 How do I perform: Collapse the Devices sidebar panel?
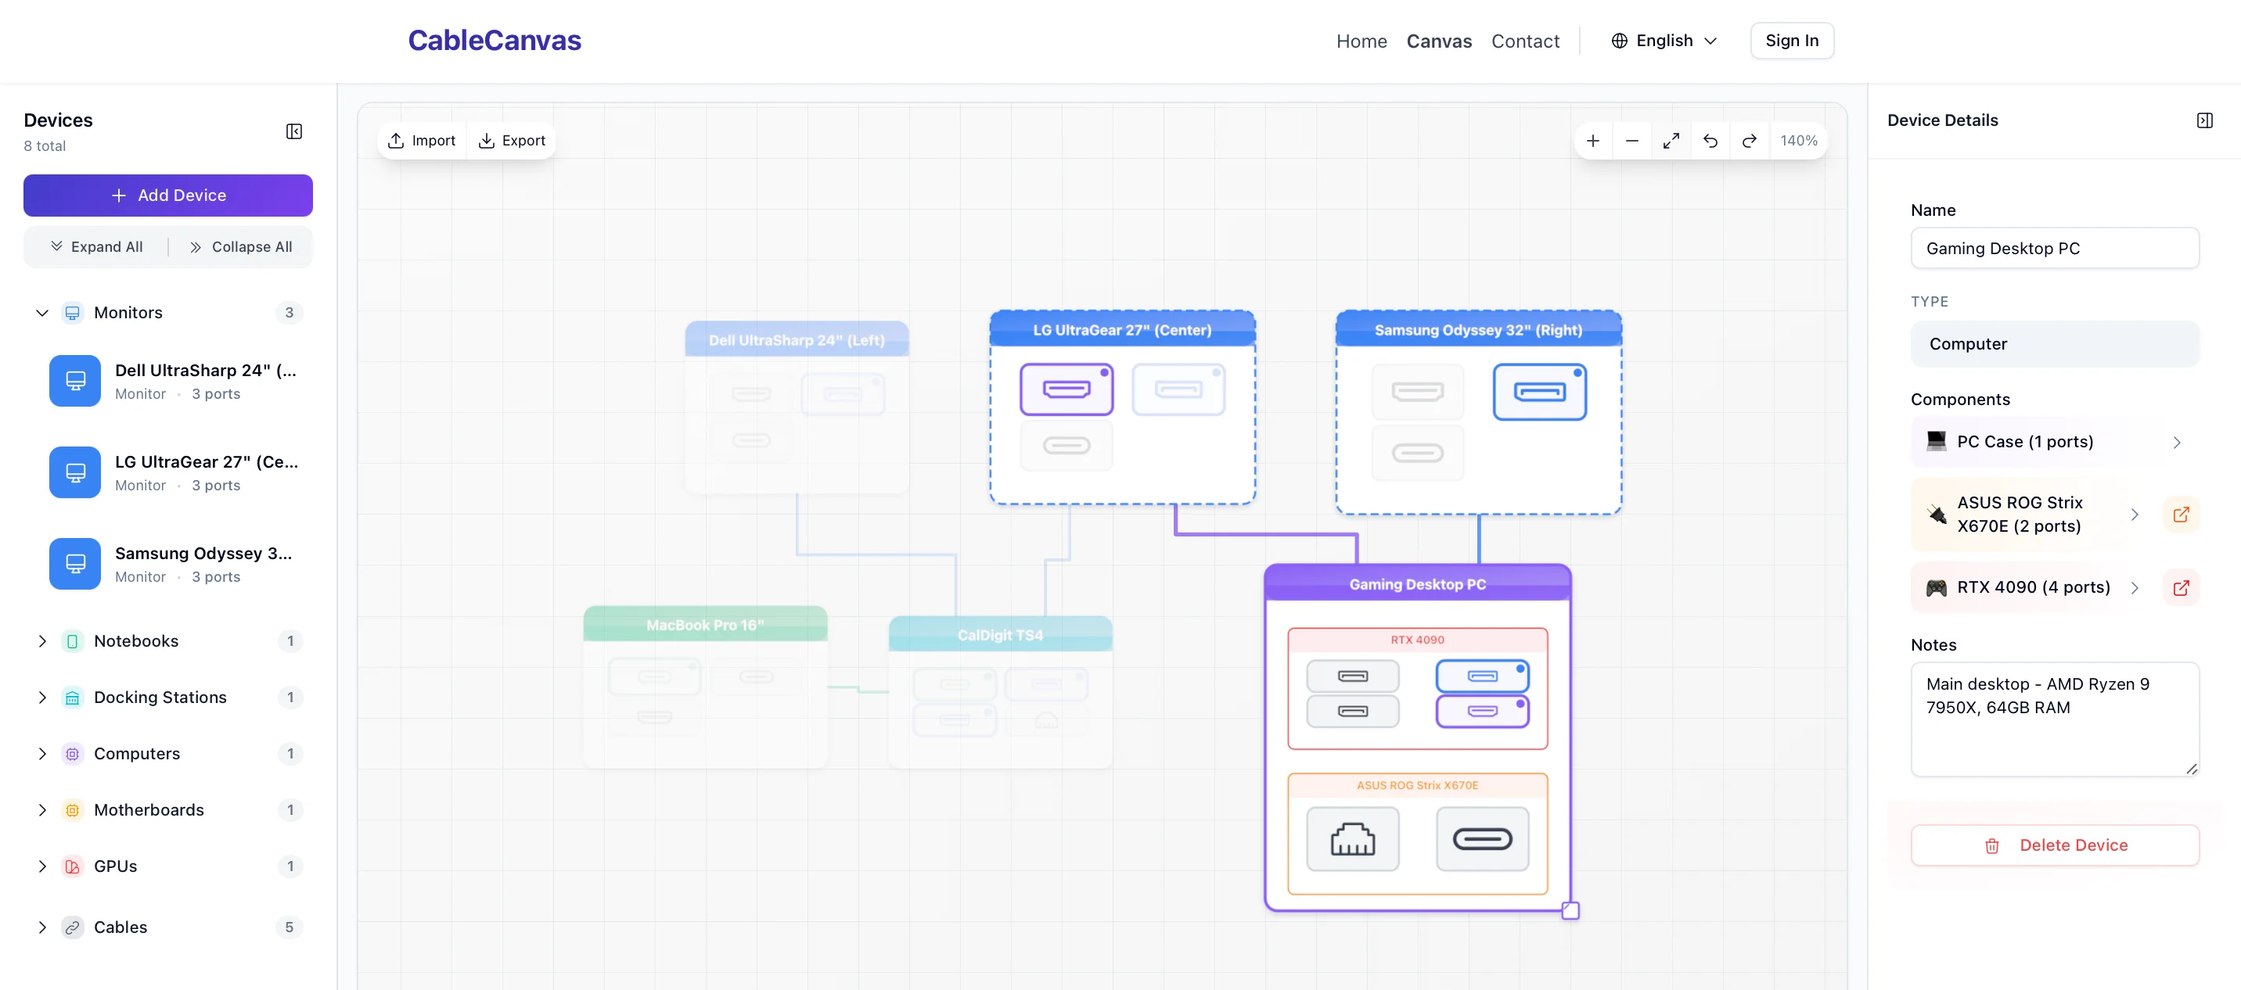tap(293, 131)
